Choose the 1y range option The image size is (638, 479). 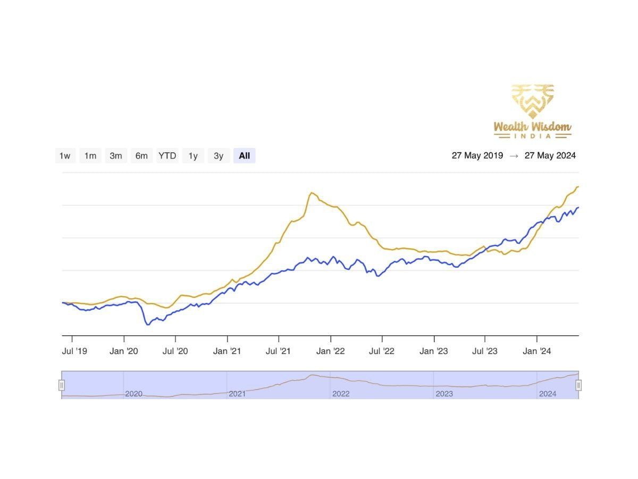coord(193,156)
